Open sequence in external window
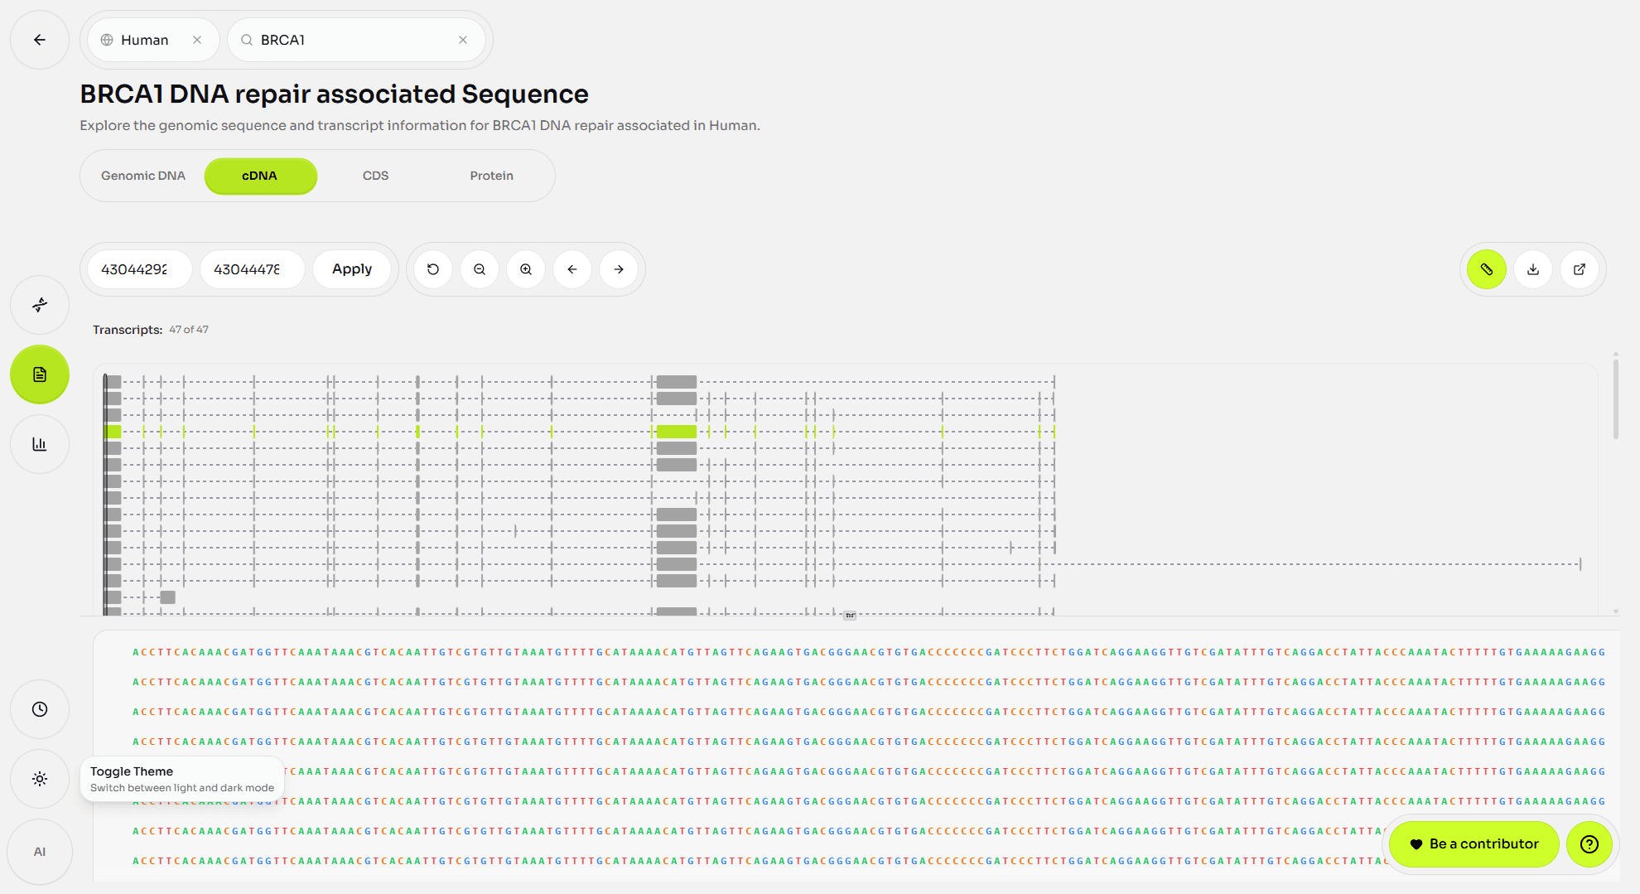The image size is (1640, 894). (1580, 269)
